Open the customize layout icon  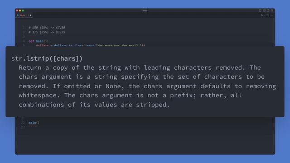pyautogui.click(x=272, y=10)
